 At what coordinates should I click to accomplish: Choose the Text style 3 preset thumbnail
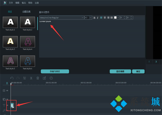tap(10, 42)
